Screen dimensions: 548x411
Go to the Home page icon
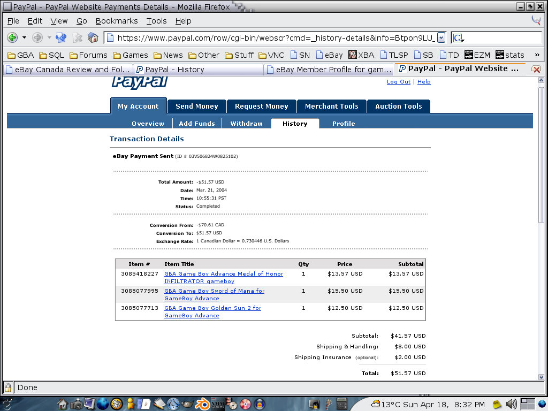[93, 37]
